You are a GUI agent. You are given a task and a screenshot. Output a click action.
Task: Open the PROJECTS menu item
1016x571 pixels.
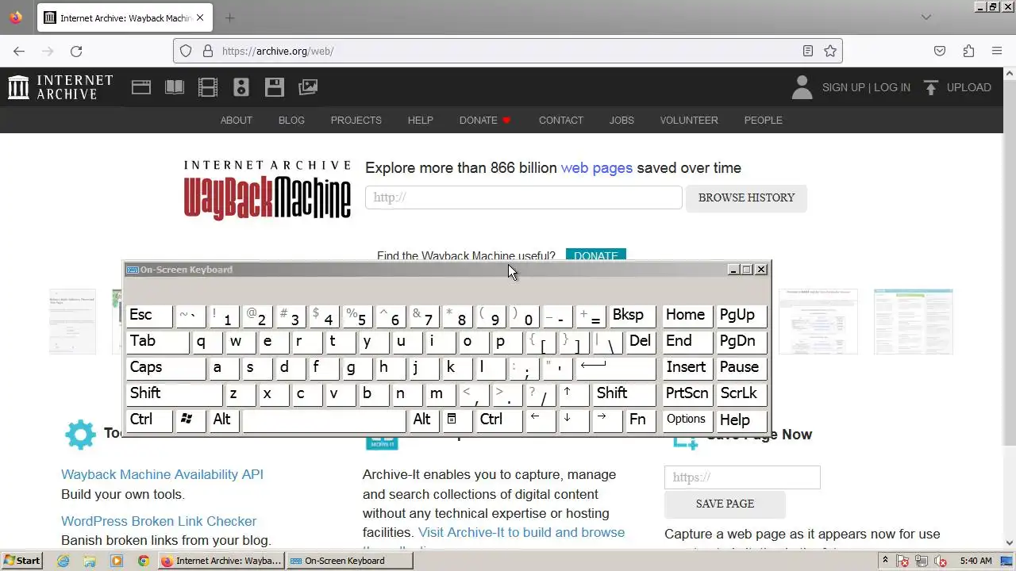click(356, 121)
